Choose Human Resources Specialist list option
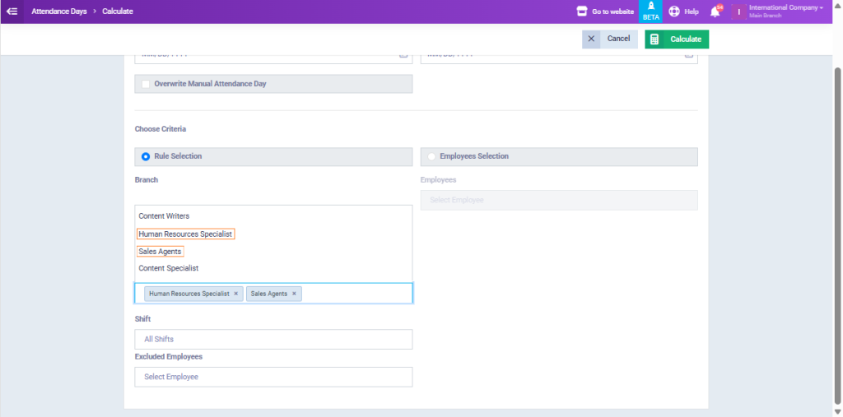 185,234
